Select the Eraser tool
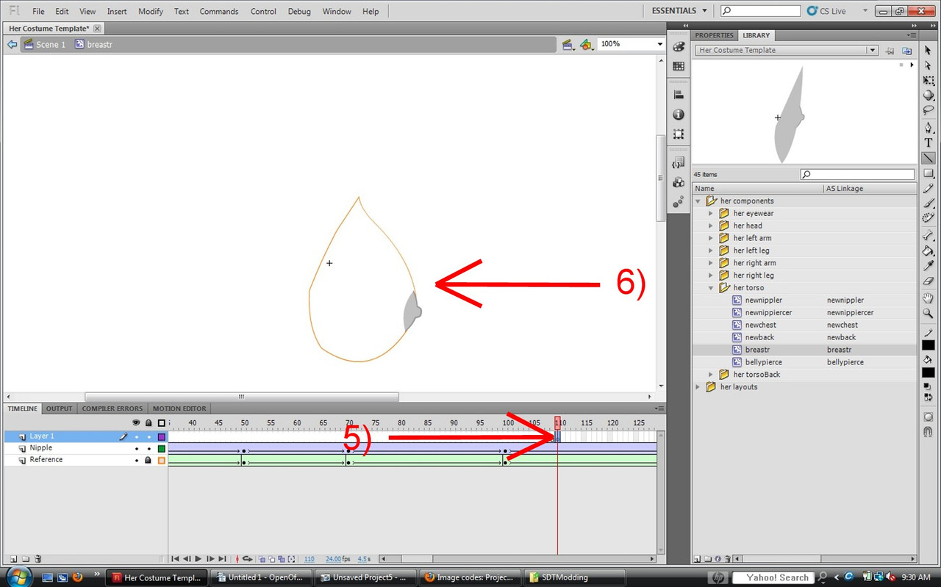The width and height of the screenshot is (941, 587). point(929,281)
